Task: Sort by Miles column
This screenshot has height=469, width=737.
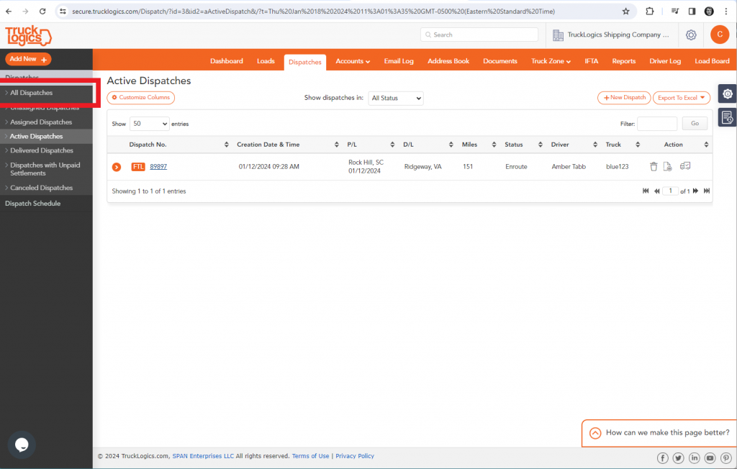Action: pyautogui.click(x=494, y=145)
